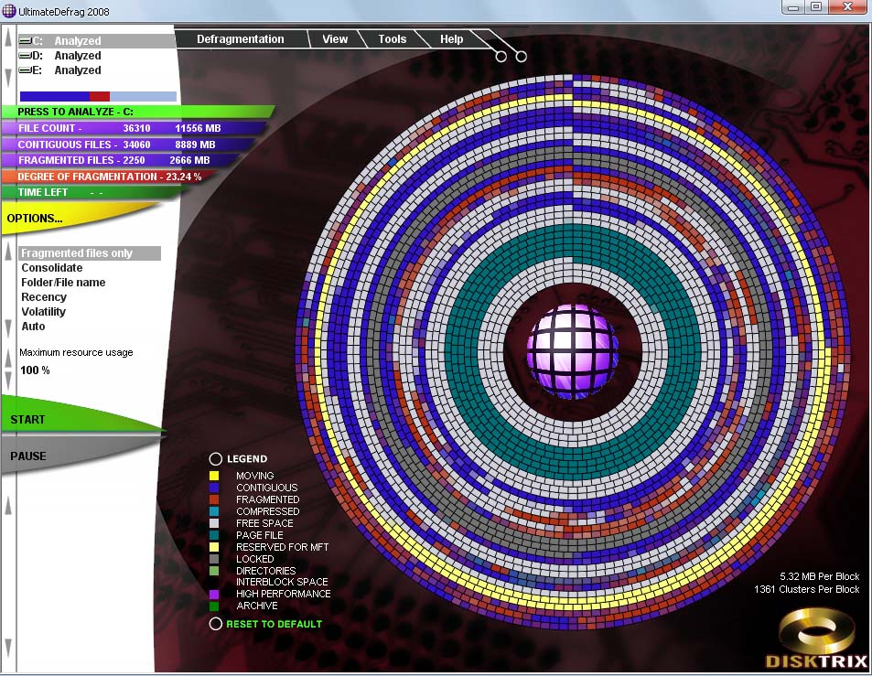The height and width of the screenshot is (676, 872).
Task: Open the Defragmentation menu
Action: click(241, 39)
